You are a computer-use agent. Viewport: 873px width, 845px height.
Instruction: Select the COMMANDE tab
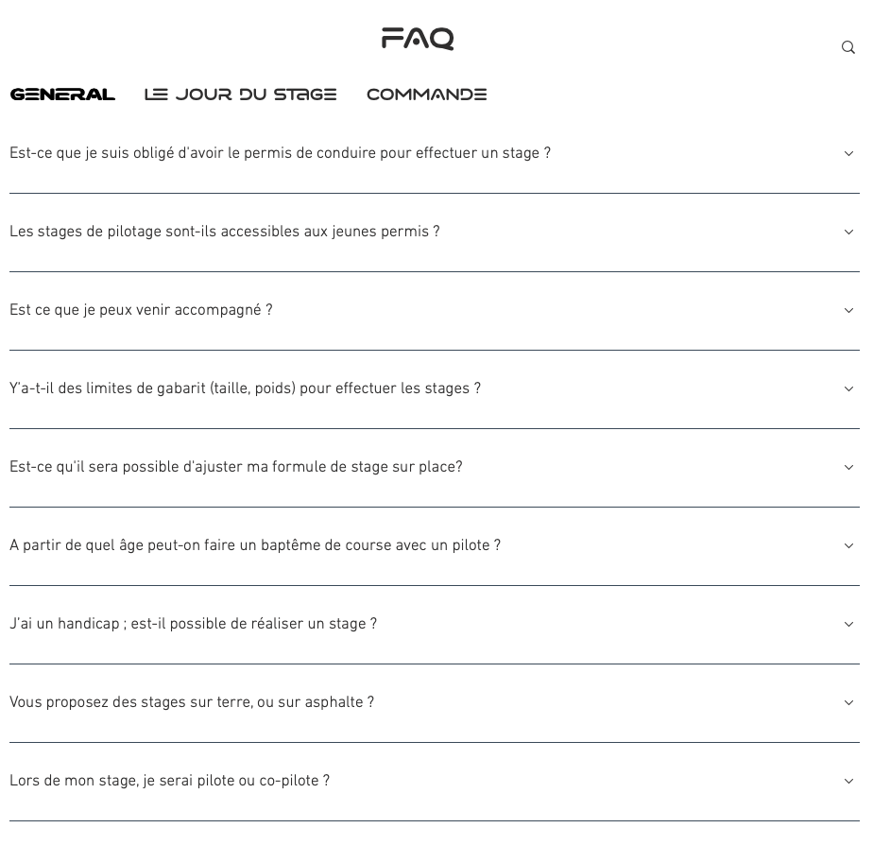point(426,95)
